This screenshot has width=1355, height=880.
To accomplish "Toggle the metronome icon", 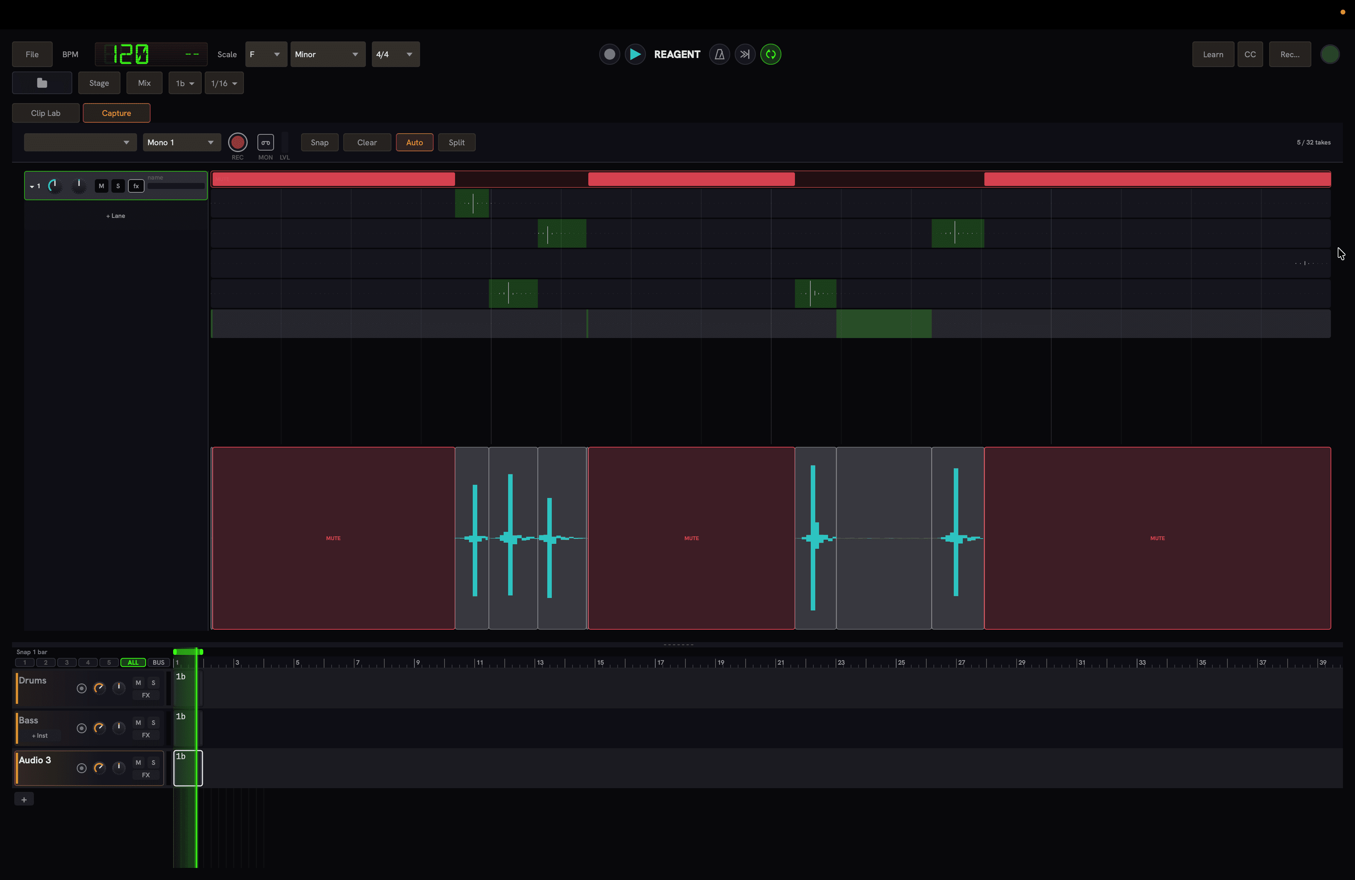I will [x=719, y=55].
